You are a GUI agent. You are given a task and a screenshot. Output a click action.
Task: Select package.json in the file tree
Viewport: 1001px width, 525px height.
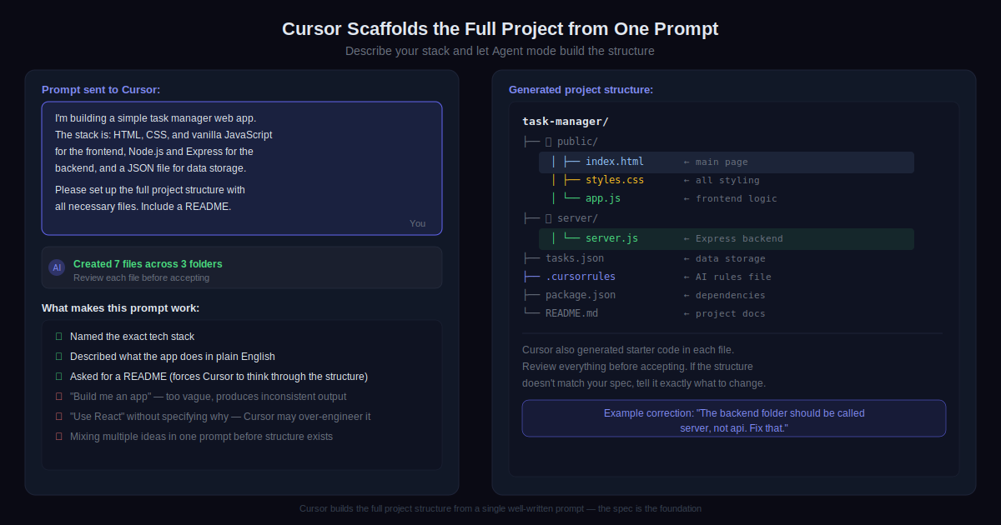tap(581, 295)
